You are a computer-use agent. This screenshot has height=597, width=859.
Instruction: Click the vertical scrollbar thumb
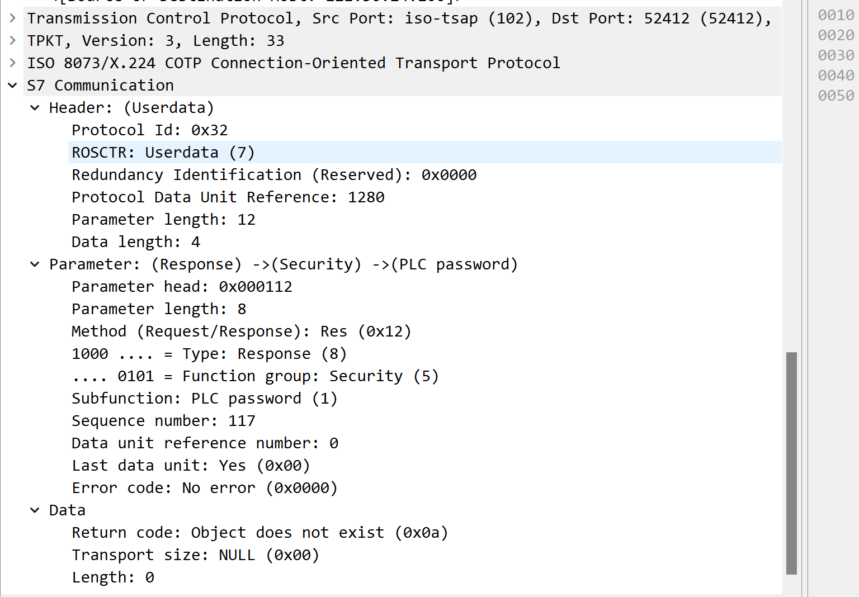coord(791,463)
